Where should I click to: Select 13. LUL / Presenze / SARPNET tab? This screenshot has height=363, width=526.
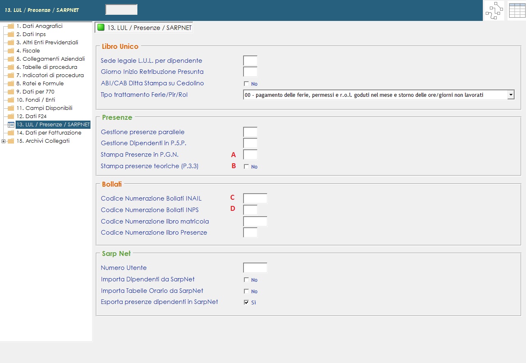pyautogui.click(x=144, y=27)
